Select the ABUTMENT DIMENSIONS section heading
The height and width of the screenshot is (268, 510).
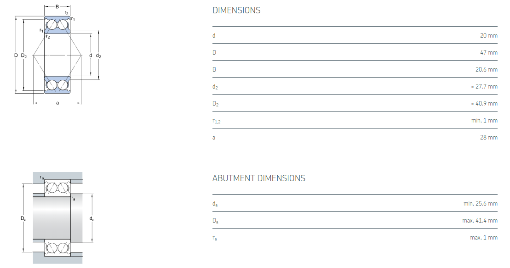[x=258, y=178]
